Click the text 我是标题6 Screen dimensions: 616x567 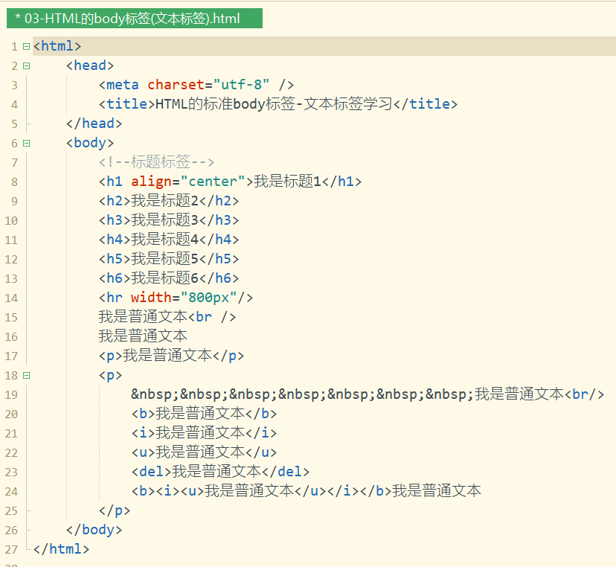click(x=164, y=278)
